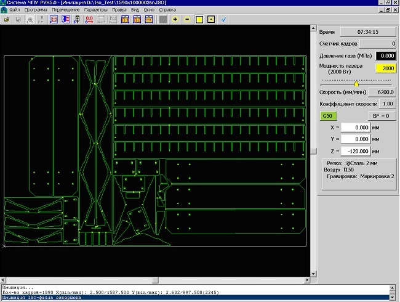This screenshot has height=302, width=400.
Task: Click the 6200.0 speed value button
Action: pos(382,92)
